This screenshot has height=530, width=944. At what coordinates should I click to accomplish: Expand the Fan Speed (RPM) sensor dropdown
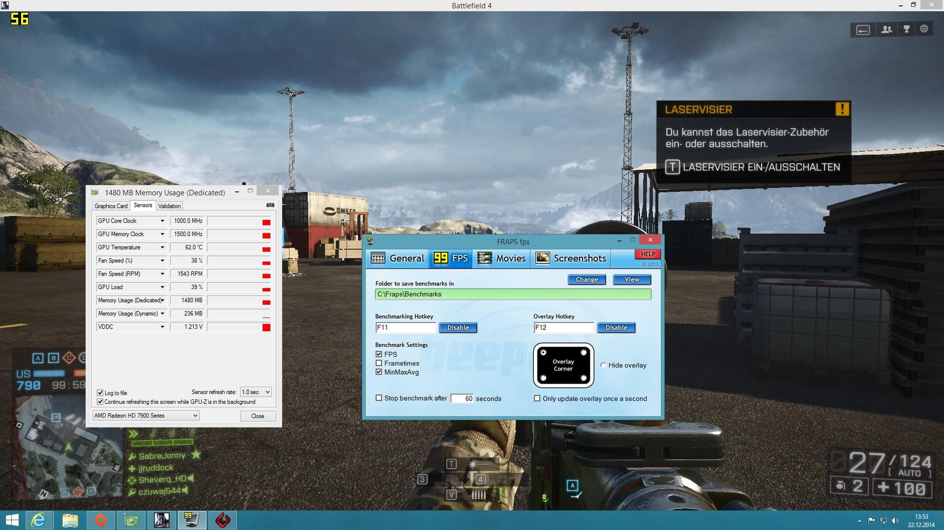click(x=162, y=274)
